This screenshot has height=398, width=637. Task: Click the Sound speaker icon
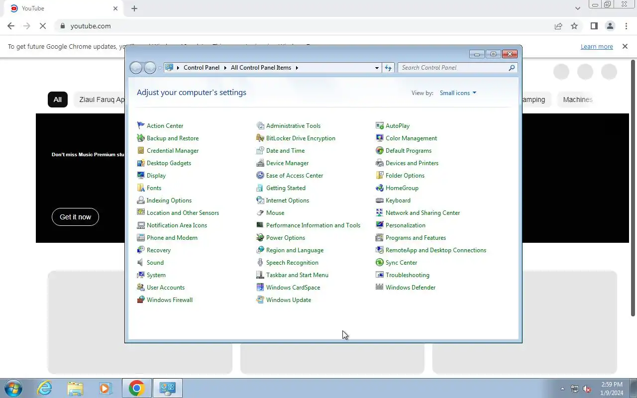click(x=141, y=263)
